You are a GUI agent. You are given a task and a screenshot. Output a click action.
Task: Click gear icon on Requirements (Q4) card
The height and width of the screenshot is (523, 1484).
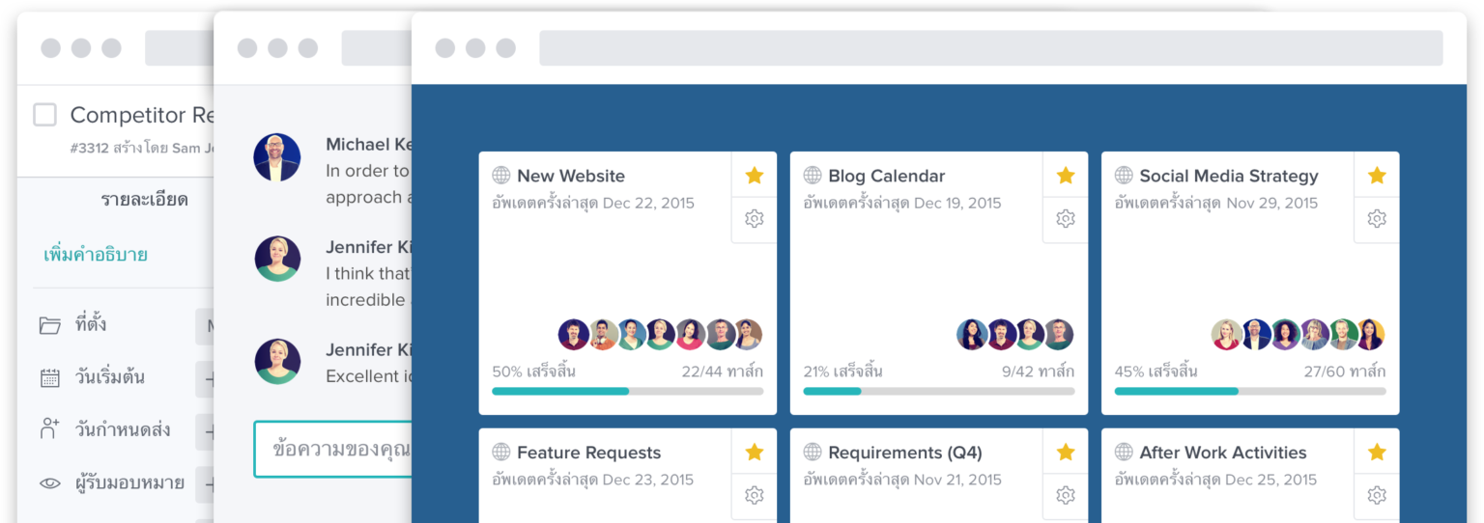(x=1066, y=495)
